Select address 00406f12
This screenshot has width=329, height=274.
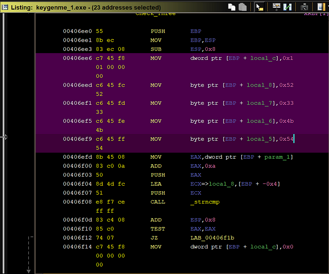pyautogui.click(x=77, y=238)
